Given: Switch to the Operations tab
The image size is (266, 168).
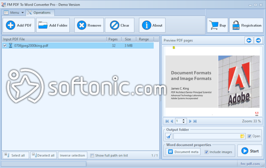Looking at the screenshot, I should coord(40,12).
